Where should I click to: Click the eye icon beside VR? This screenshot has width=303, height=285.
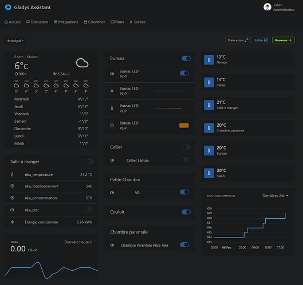click(x=112, y=192)
